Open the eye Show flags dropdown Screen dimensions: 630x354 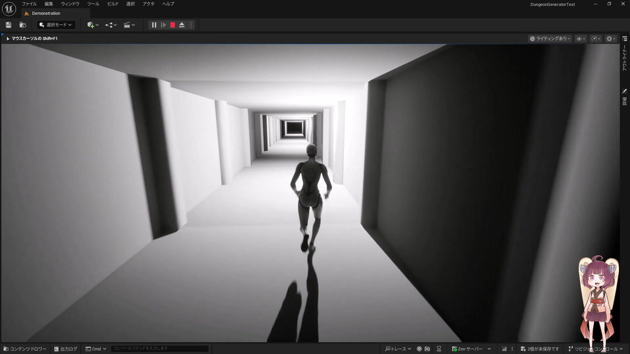tap(581, 39)
